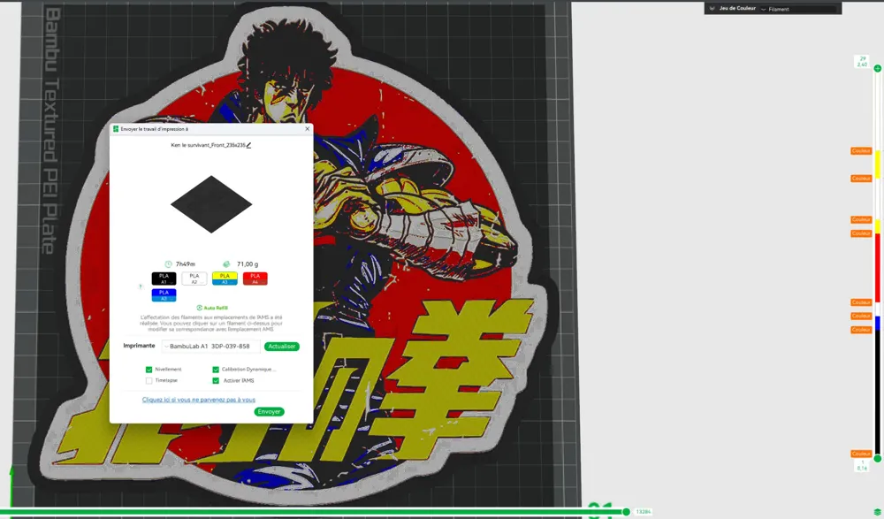
Task: Click the Envoyer button
Action: (x=269, y=412)
